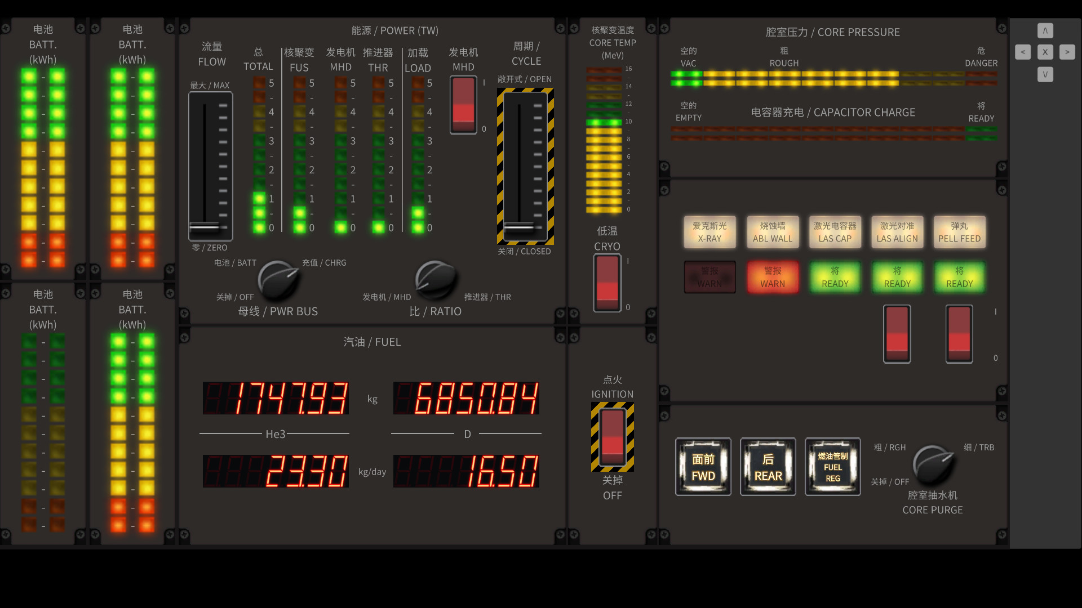Turn the PWR BUS selector knob

point(277,280)
